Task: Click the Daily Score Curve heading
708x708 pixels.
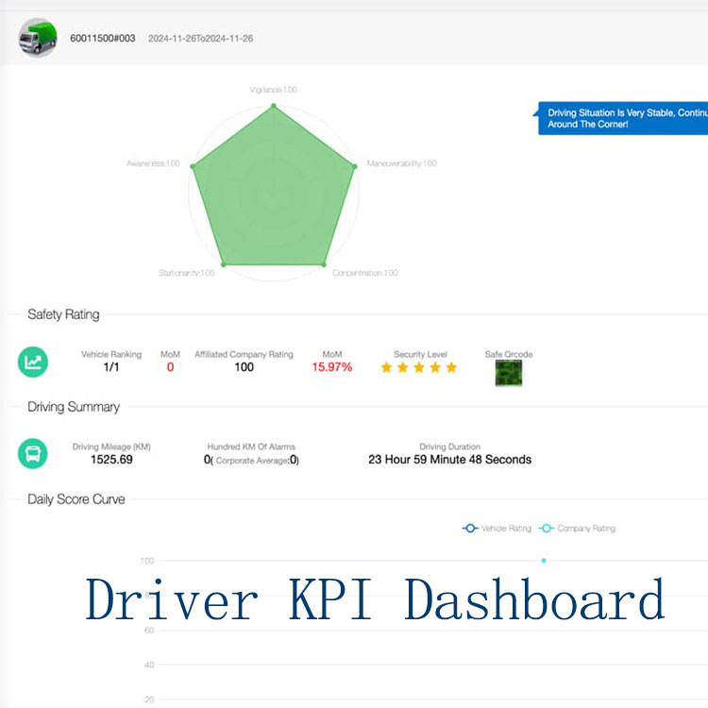Action: [76, 499]
